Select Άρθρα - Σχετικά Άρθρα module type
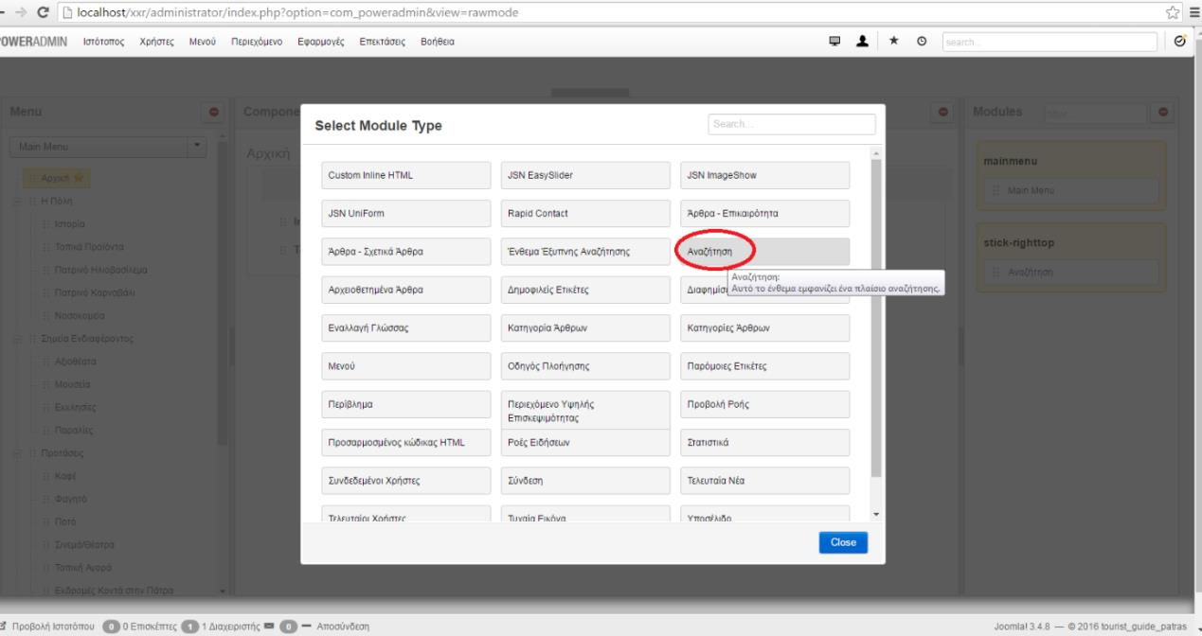 (x=404, y=252)
